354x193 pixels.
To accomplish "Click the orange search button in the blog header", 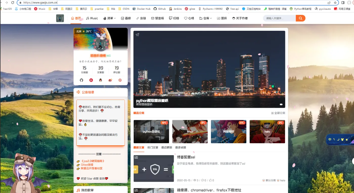I will [300, 18].
